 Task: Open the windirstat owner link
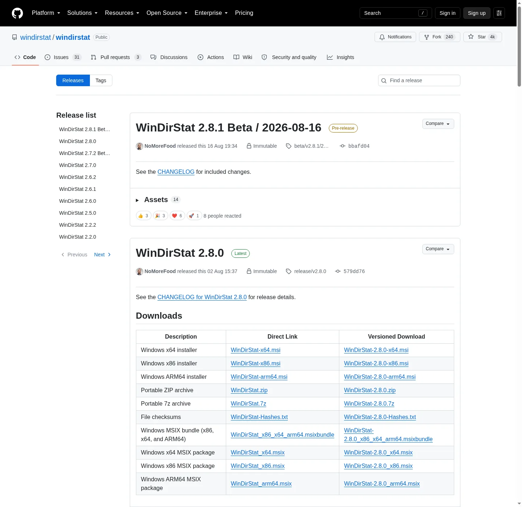pos(36,37)
